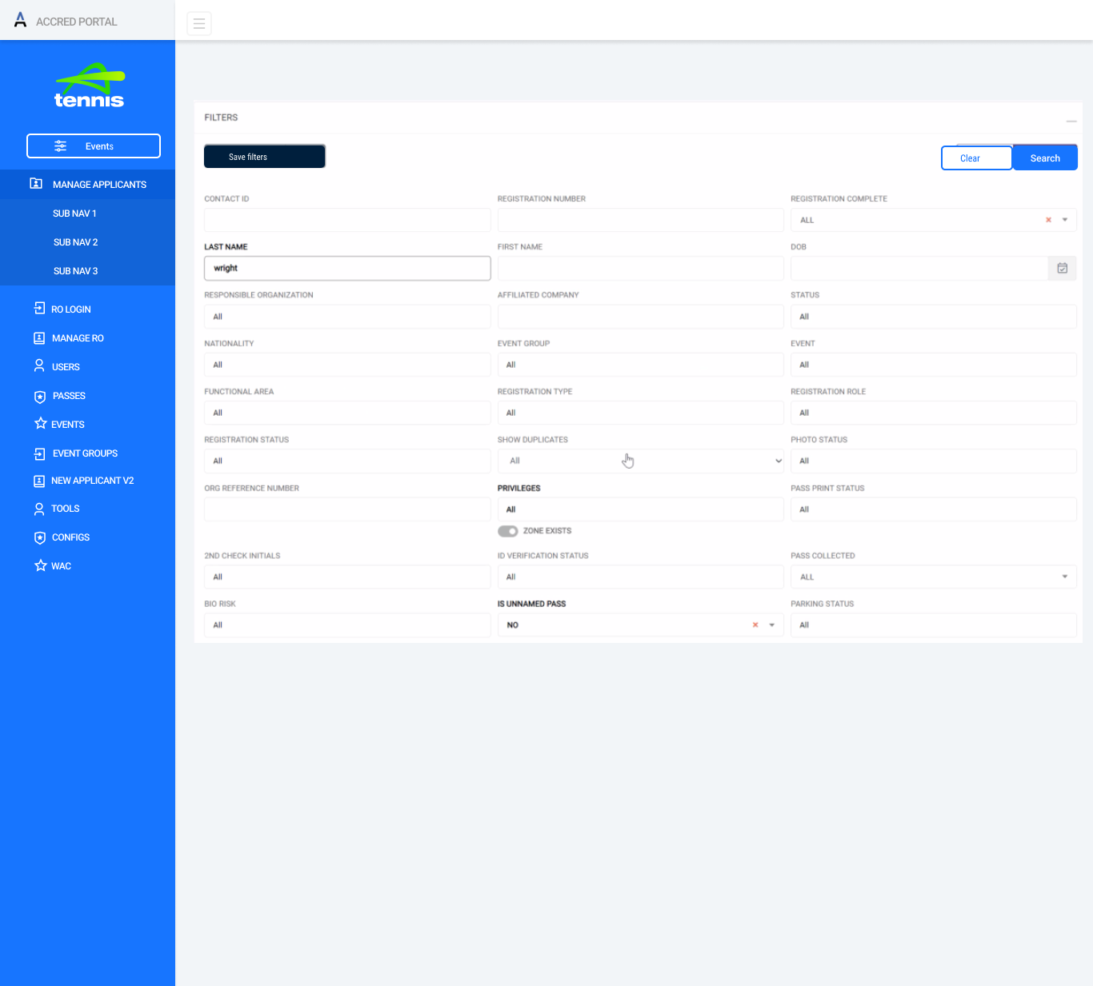This screenshot has width=1093, height=986.
Task: Select the Passes shield icon
Action: tap(39, 396)
